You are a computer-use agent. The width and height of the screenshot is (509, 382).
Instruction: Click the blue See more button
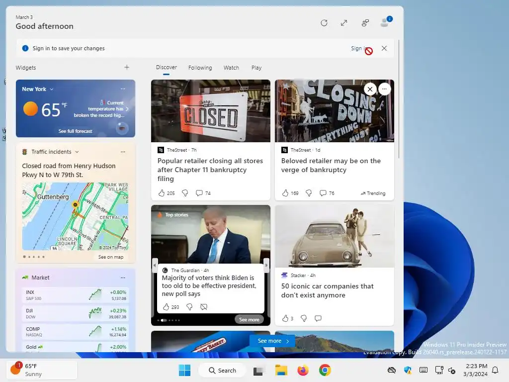(x=273, y=341)
